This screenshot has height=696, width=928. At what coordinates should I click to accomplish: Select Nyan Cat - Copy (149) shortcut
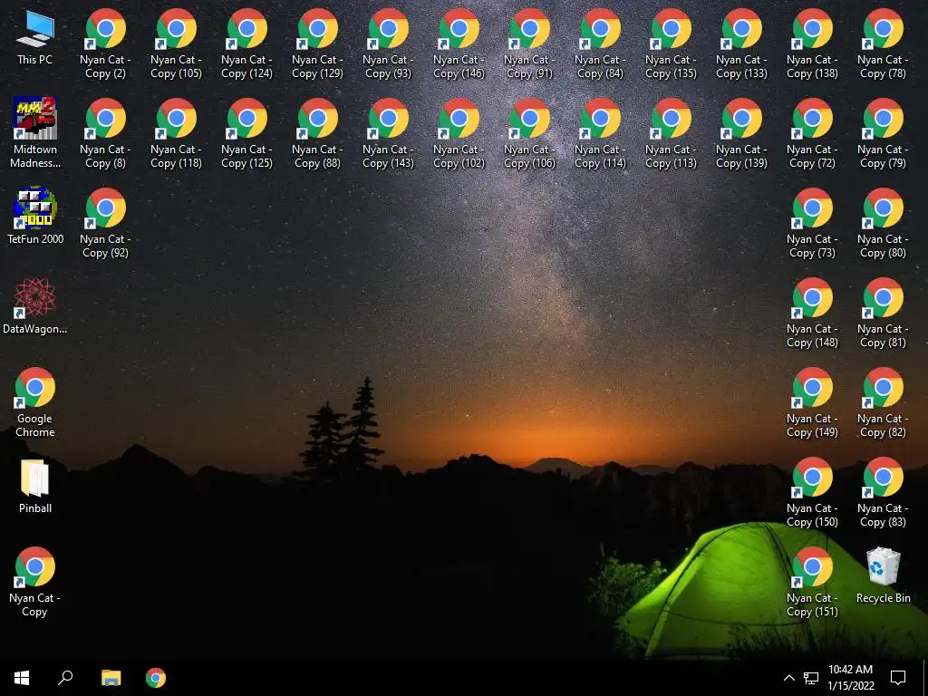pos(813,402)
